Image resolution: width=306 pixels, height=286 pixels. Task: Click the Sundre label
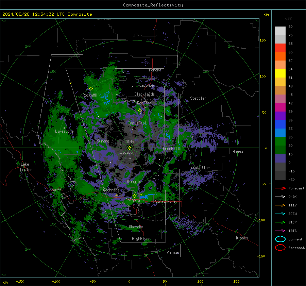coord(103,141)
